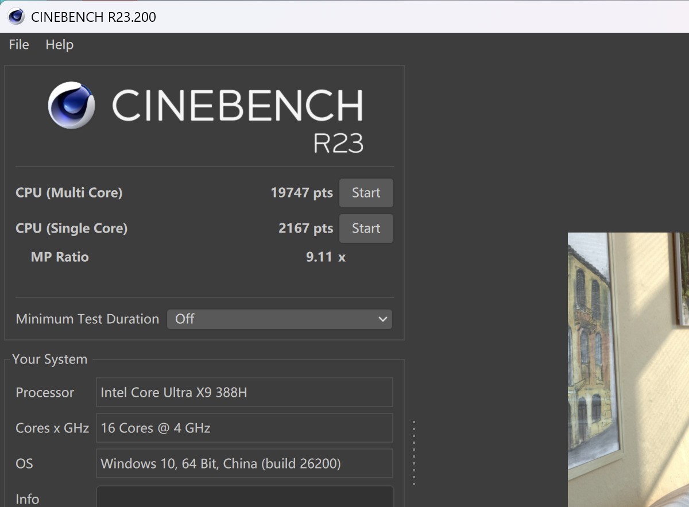Click the Your System section heading
This screenshot has width=689, height=507.
tap(50, 359)
